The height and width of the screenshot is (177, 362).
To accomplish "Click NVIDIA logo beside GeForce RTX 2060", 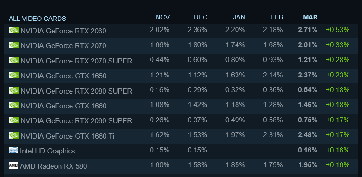I will [13, 30].
